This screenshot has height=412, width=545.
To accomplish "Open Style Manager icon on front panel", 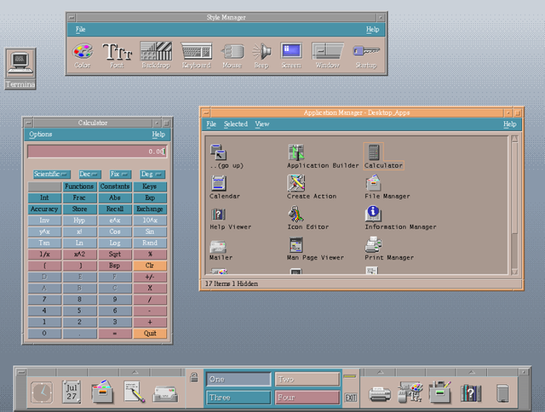I will point(410,392).
